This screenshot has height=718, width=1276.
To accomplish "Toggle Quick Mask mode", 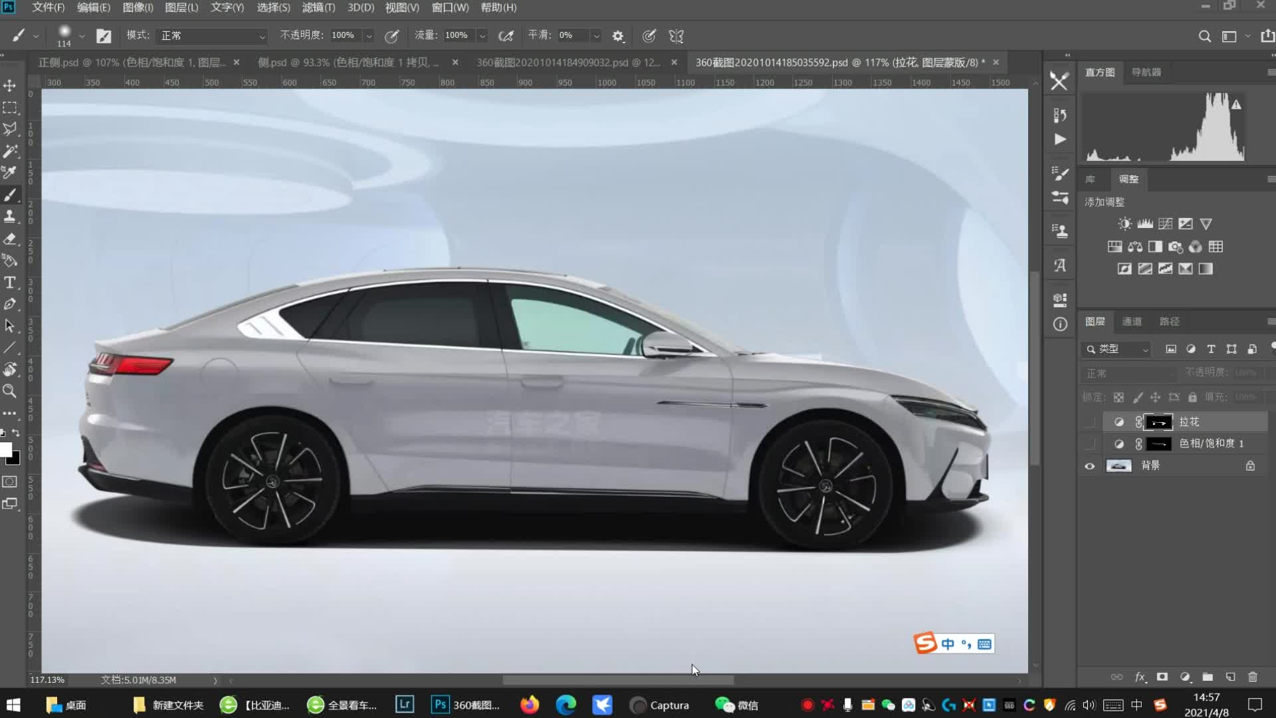I will point(10,481).
